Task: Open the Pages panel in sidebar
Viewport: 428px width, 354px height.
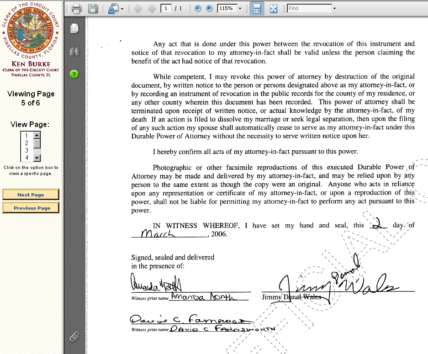Action: click(x=74, y=28)
